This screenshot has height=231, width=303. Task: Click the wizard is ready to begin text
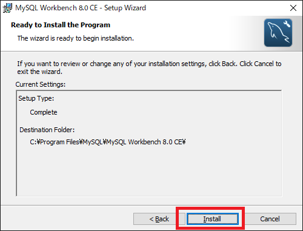(x=76, y=38)
